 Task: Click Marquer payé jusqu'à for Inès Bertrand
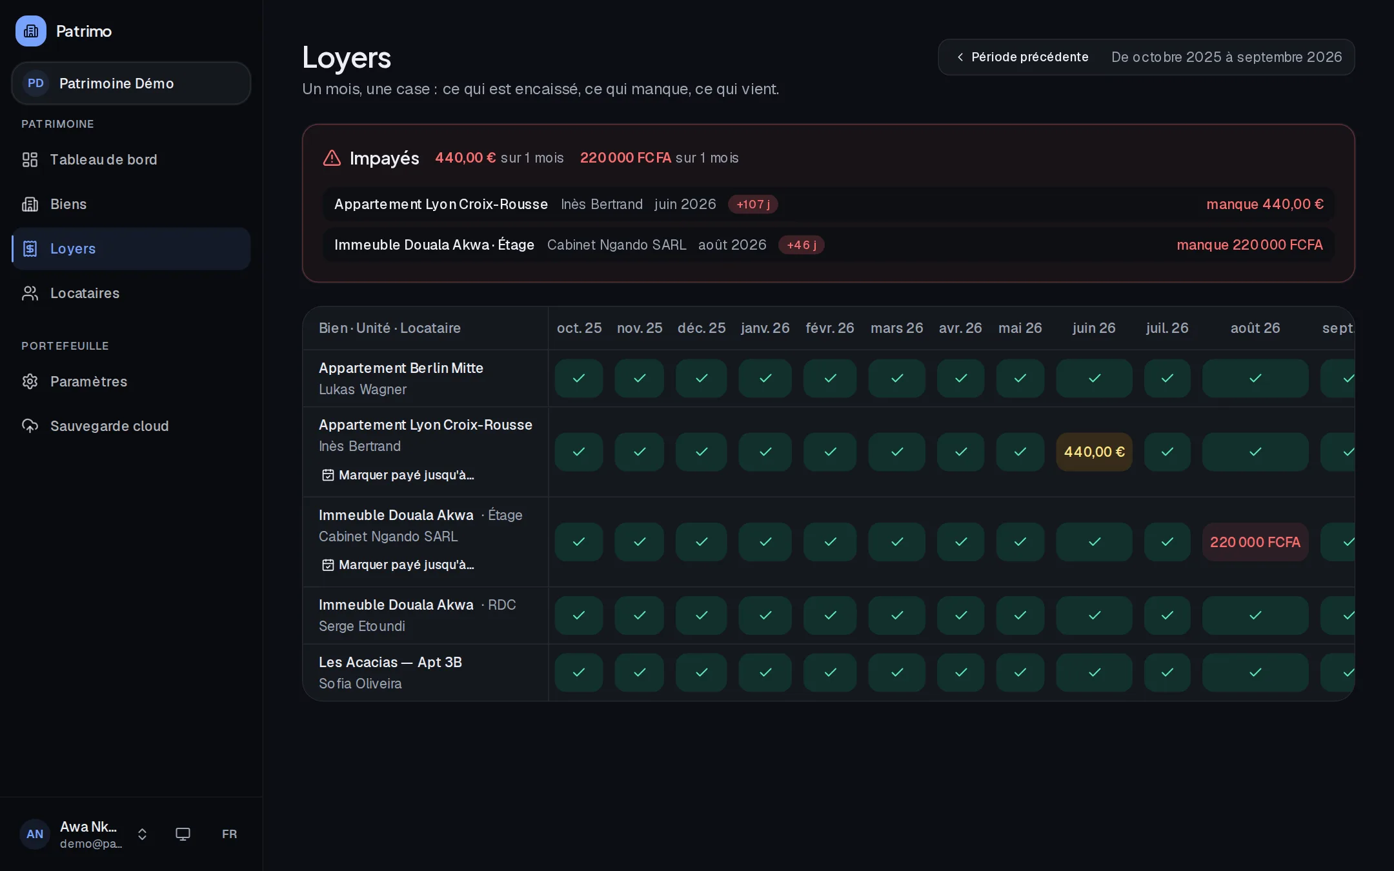click(399, 475)
